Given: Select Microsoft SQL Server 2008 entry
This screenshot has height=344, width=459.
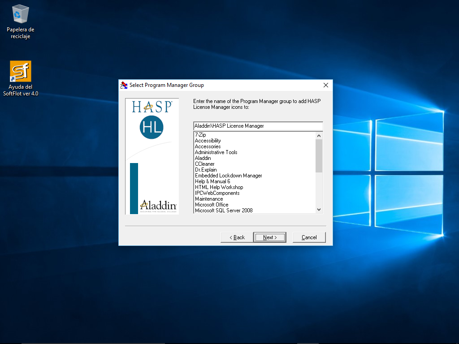Looking at the screenshot, I should pos(223,211).
